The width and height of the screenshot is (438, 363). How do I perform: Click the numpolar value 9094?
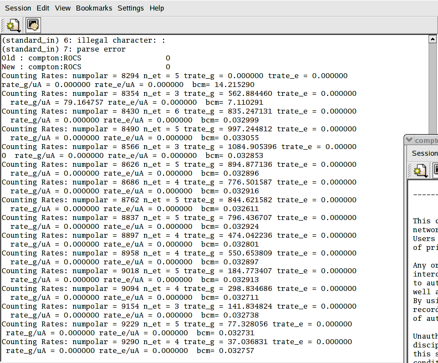(x=130, y=288)
